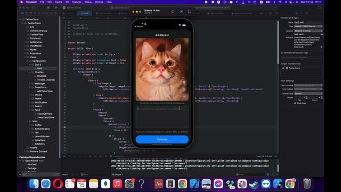The height and width of the screenshot is (192, 341).
Task: Open the Debug menu
Action: point(88,2)
